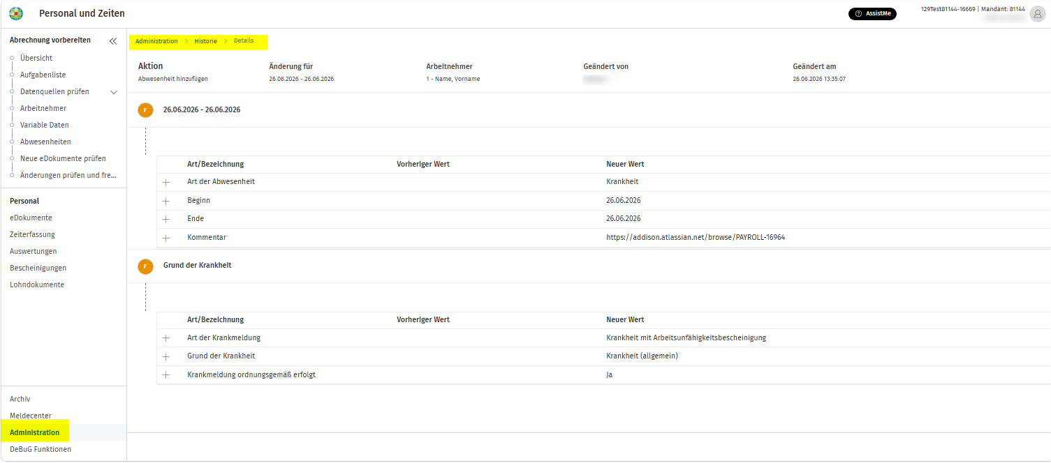Expand the Art der Abwesenheit row

[x=166, y=182]
